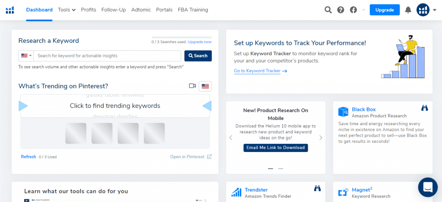Click the first trending placeholder thumbnail

pyautogui.click(x=76, y=133)
